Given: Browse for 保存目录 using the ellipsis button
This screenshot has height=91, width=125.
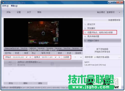Looking at the screenshot, I should (x=119, y=57).
